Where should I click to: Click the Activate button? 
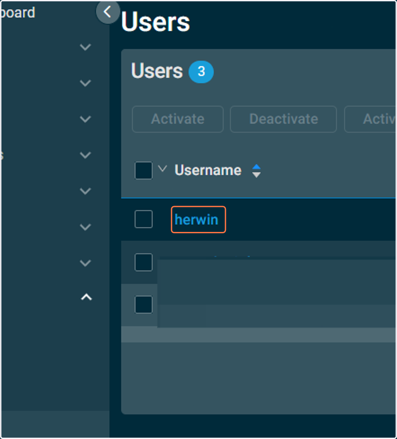pyautogui.click(x=178, y=119)
